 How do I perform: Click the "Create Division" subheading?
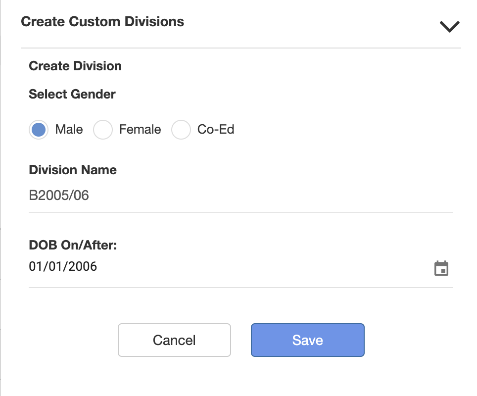(75, 66)
